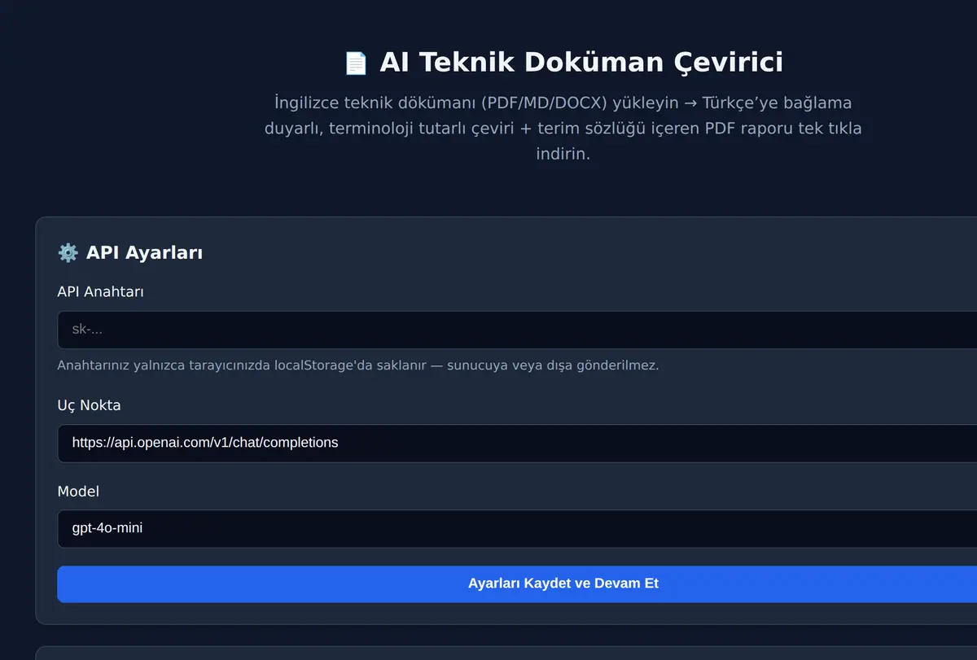Focus the API Anahtarı input field
The image size is (977, 660).
pos(517,330)
